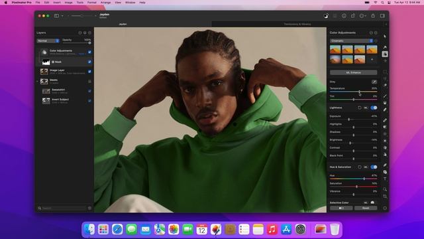Click the Grey eyedropper picker
The width and height of the screenshot is (424, 239).
pos(374,82)
